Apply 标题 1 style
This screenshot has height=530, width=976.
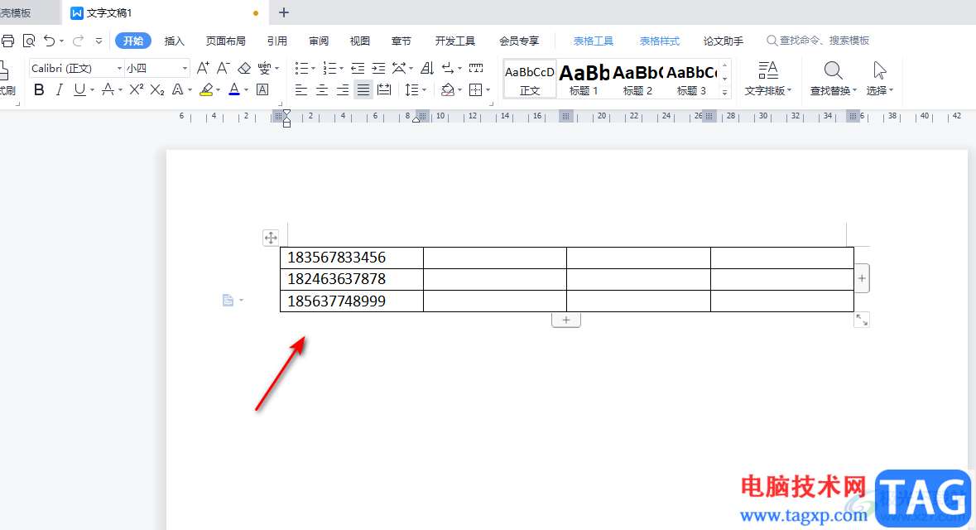(584, 79)
